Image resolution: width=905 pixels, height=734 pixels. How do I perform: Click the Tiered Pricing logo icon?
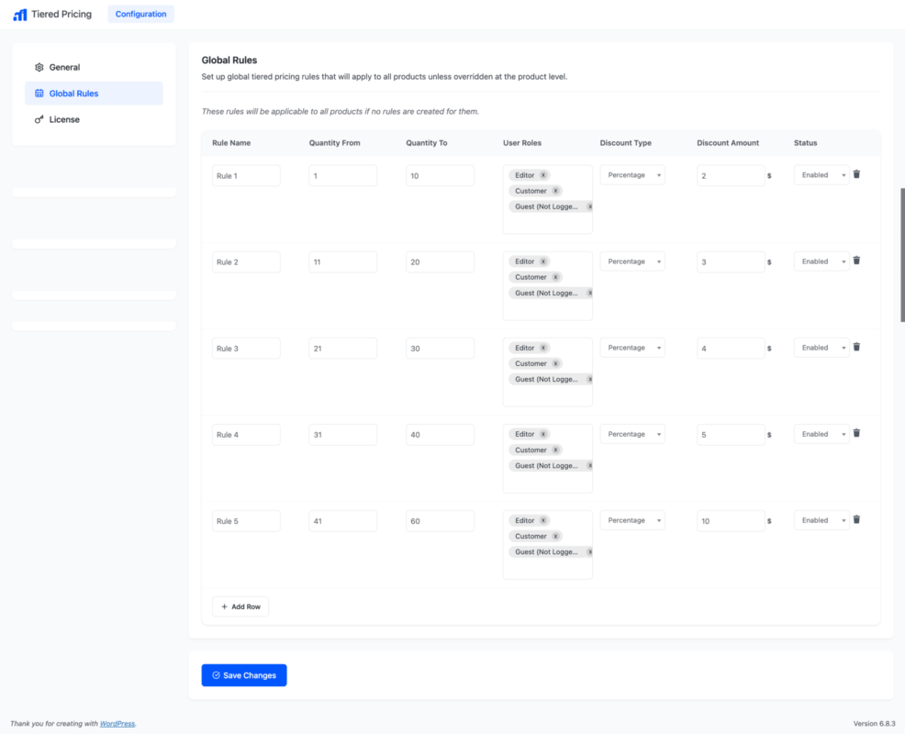[18, 14]
